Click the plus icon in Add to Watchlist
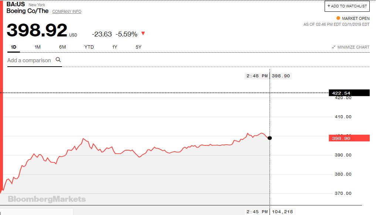Image resolution: width=376 pixels, height=215 pixels. (329, 6)
